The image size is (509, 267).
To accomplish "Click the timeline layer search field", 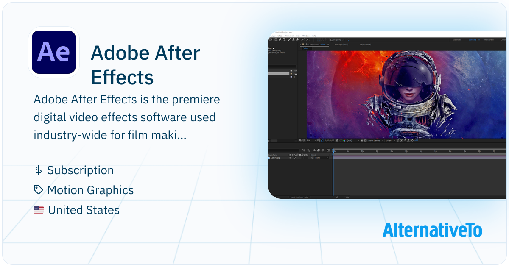I will coord(283,150).
